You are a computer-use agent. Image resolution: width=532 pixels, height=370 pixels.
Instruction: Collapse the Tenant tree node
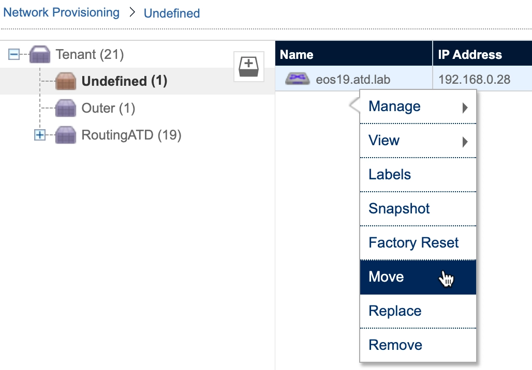pos(14,54)
